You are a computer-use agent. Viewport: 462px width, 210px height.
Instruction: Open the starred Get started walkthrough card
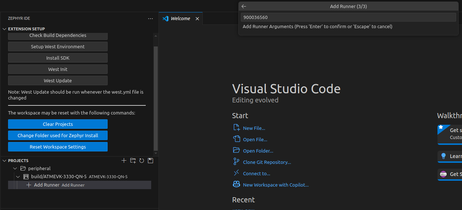pyautogui.click(x=450, y=135)
